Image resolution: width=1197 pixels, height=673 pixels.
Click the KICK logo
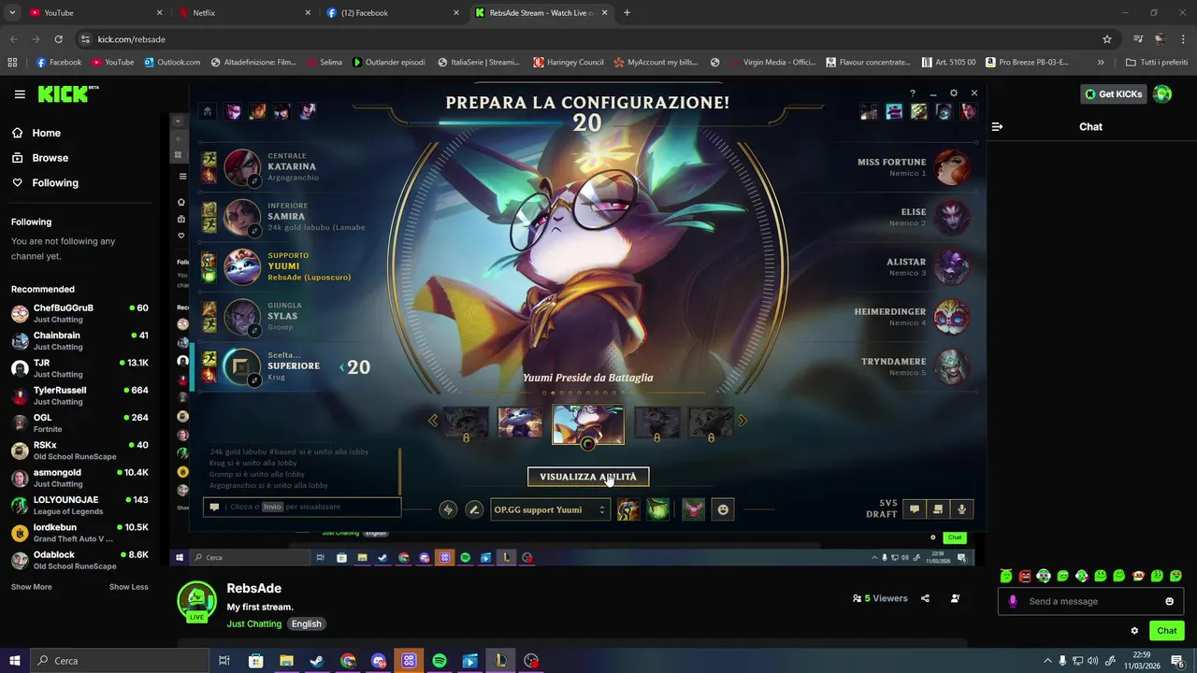67,94
